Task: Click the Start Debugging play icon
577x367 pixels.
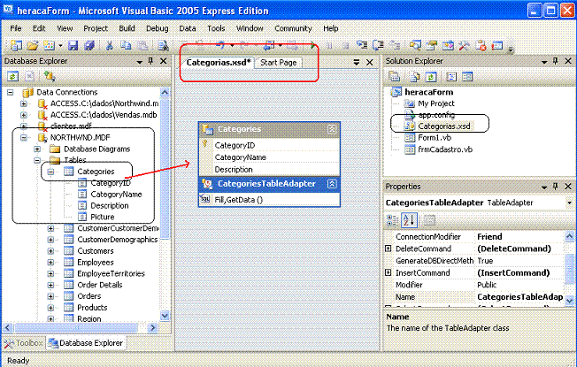Action: click(312, 46)
